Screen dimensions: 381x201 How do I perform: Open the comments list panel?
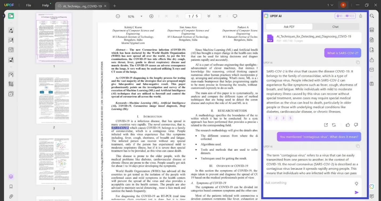point(372,196)
